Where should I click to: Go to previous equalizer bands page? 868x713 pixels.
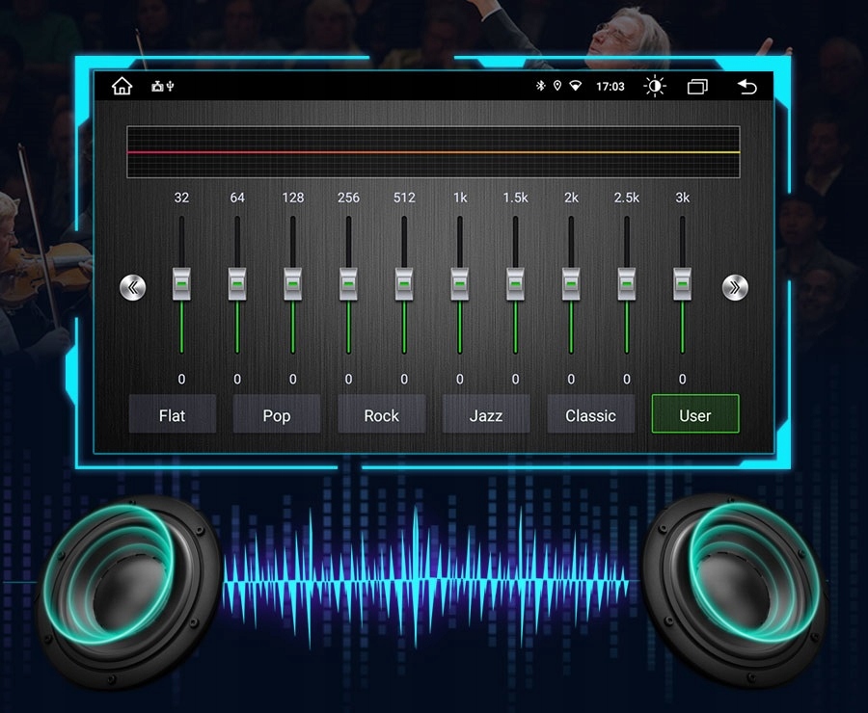pyautogui.click(x=133, y=287)
